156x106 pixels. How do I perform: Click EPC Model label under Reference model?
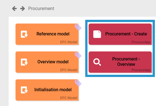pyautogui.click(x=69, y=42)
